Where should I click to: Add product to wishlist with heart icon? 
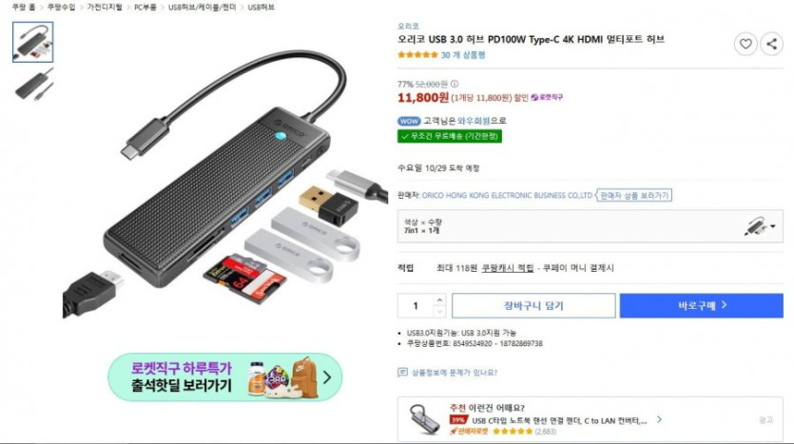coord(746,44)
